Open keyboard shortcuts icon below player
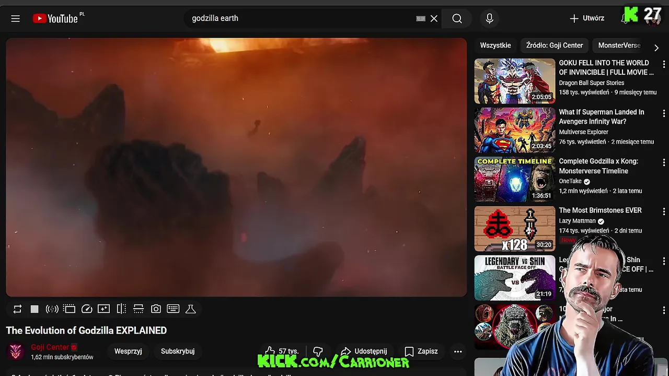669x376 pixels. (173, 309)
